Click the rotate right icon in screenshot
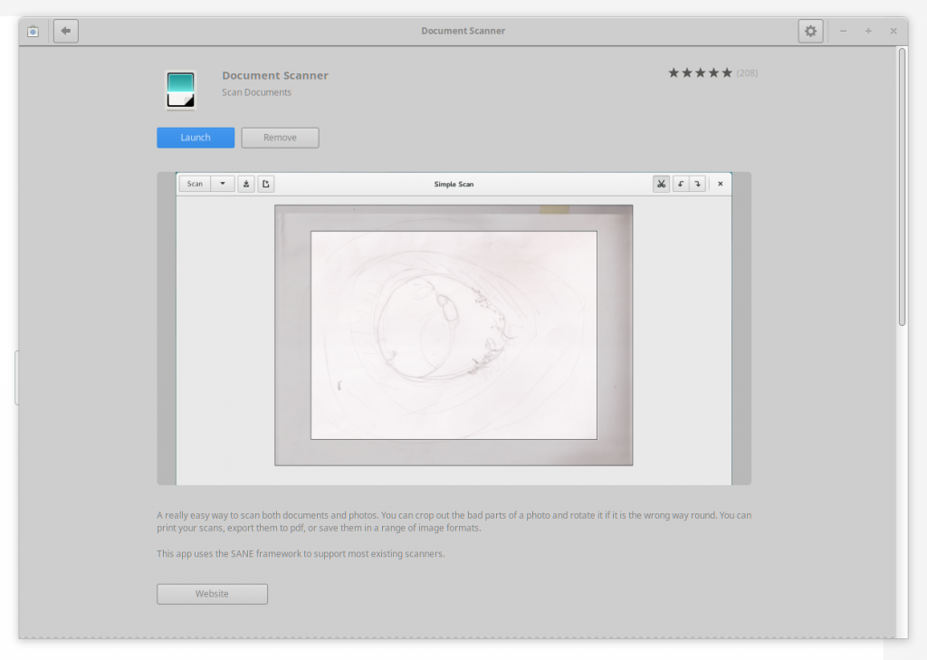The height and width of the screenshot is (660, 927). [698, 184]
